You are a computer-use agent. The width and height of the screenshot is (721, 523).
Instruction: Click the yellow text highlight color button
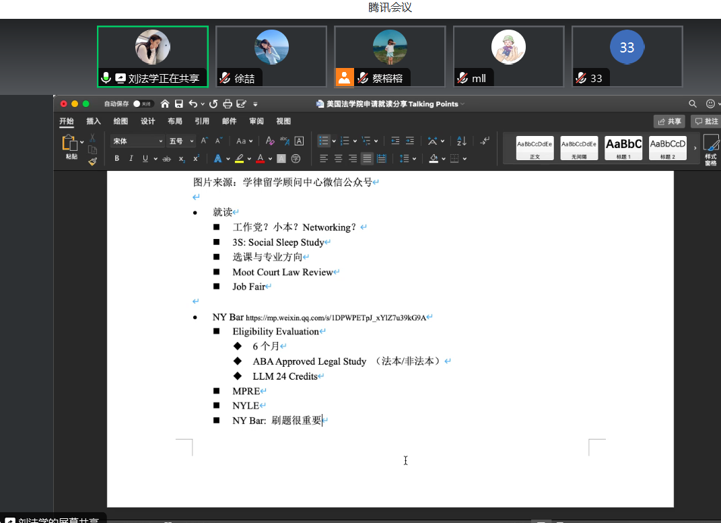point(239,159)
